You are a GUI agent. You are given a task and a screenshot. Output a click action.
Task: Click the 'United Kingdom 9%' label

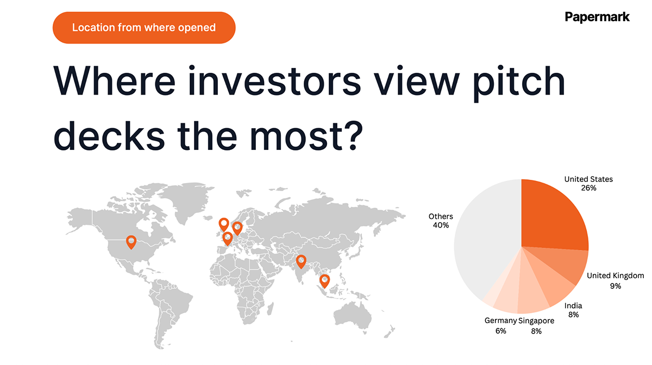pyautogui.click(x=615, y=280)
